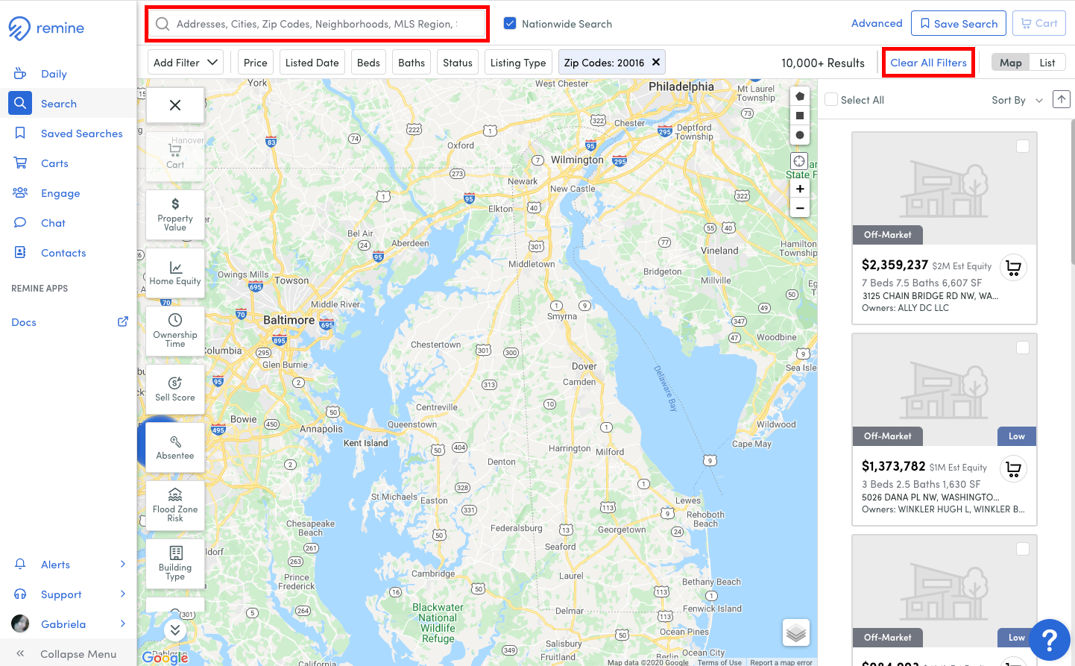The width and height of the screenshot is (1075, 666).
Task: Open the Listing Type filter
Action: (518, 63)
